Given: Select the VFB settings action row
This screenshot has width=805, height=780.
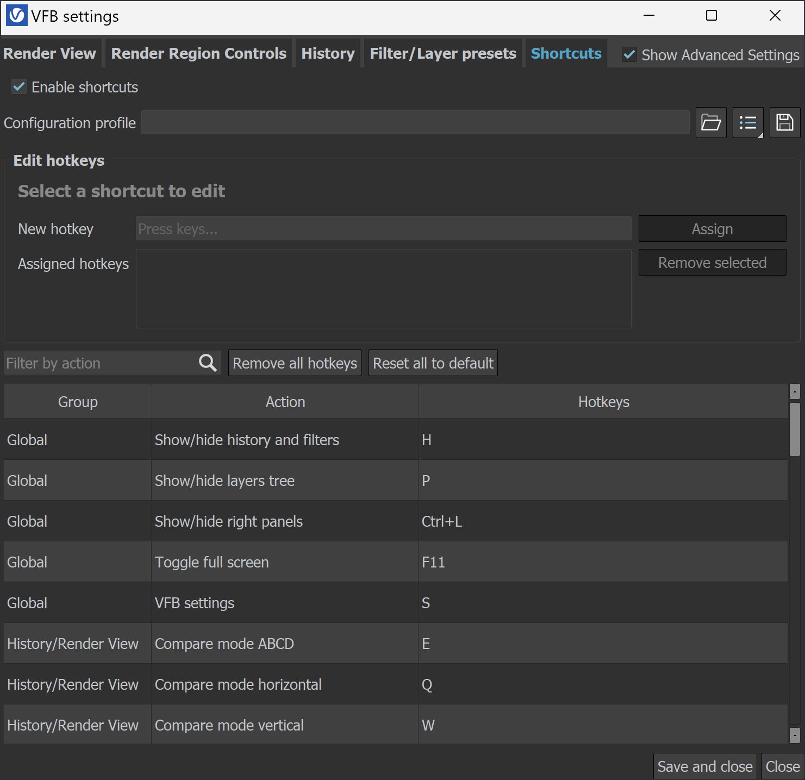Looking at the screenshot, I should (x=396, y=602).
